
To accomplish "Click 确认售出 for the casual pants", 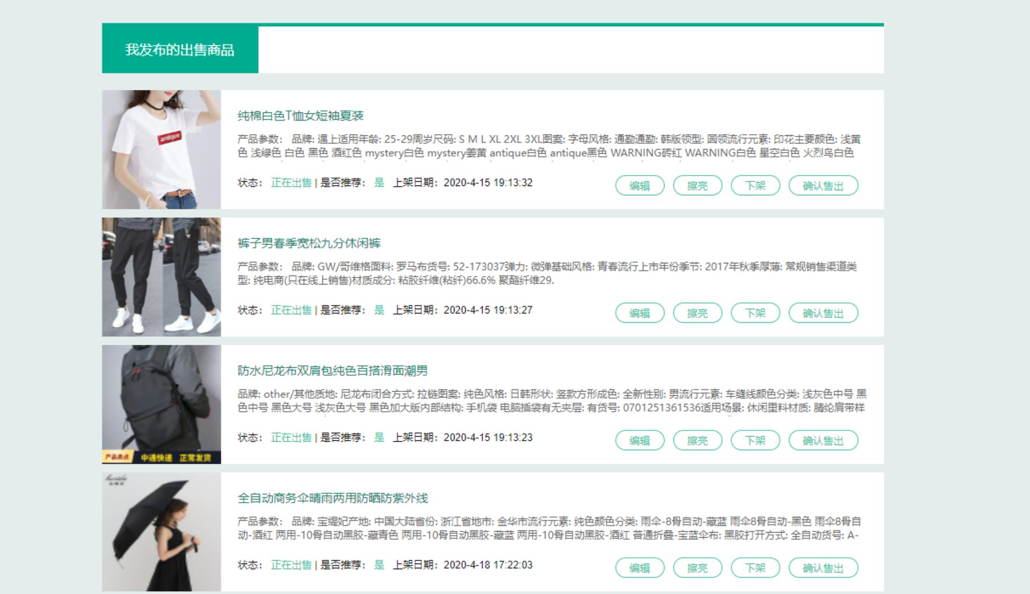I will pyautogui.click(x=823, y=313).
